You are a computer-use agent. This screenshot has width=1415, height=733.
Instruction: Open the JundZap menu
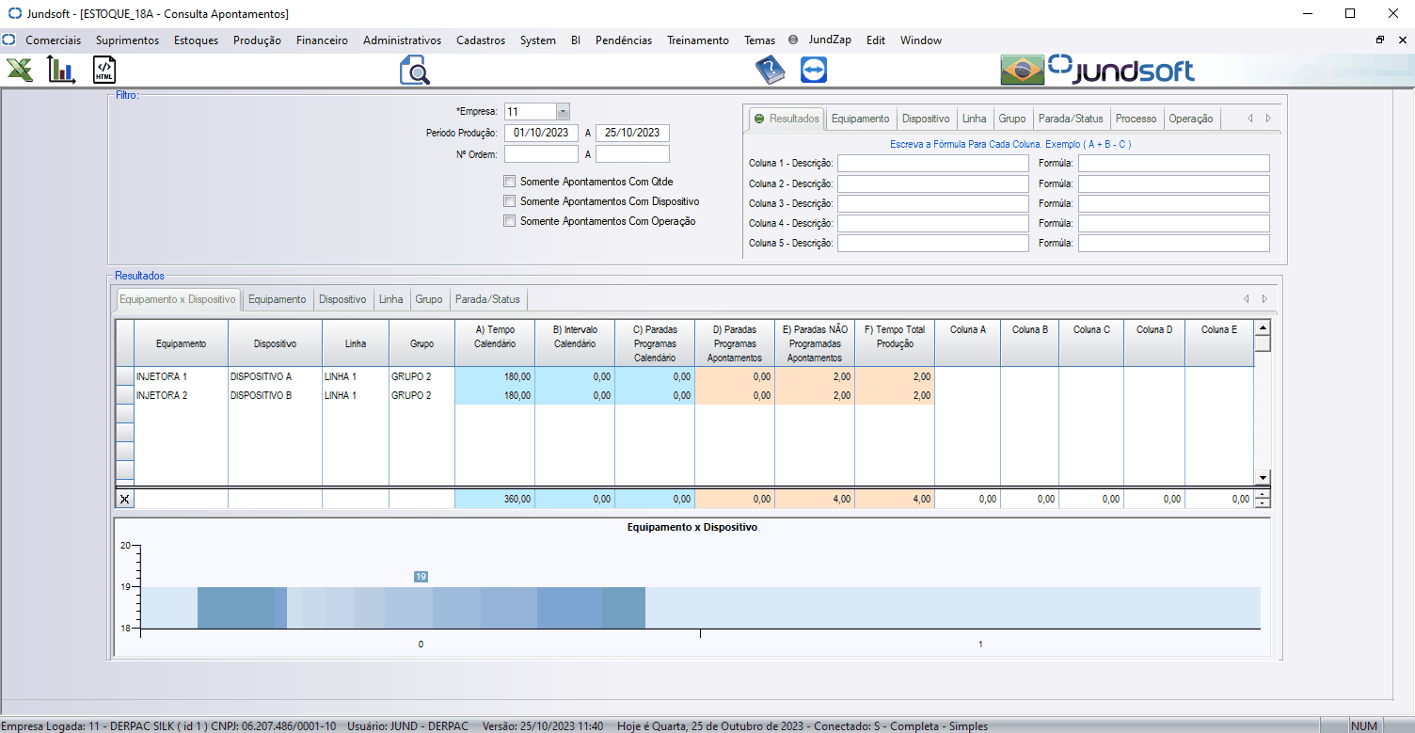(x=830, y=40)
